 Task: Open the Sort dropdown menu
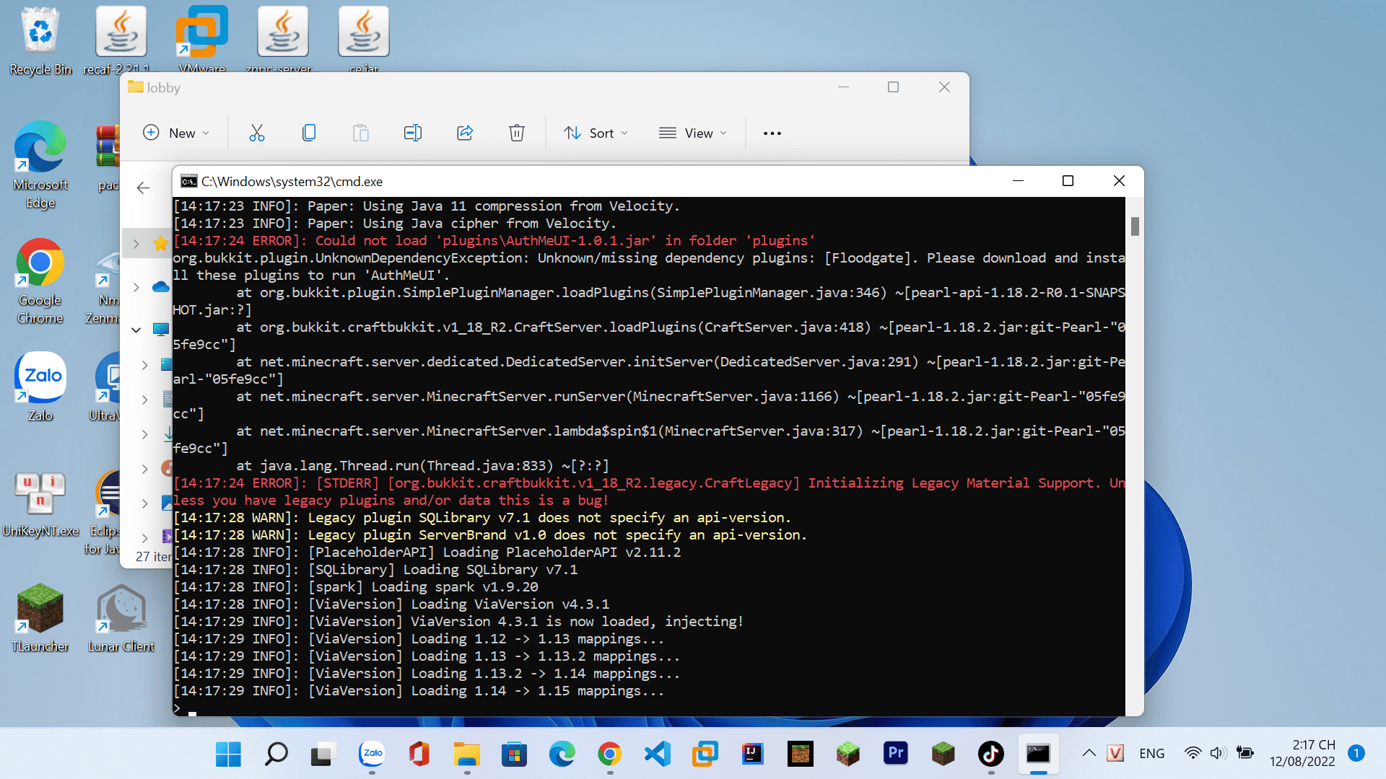[596, 133]
